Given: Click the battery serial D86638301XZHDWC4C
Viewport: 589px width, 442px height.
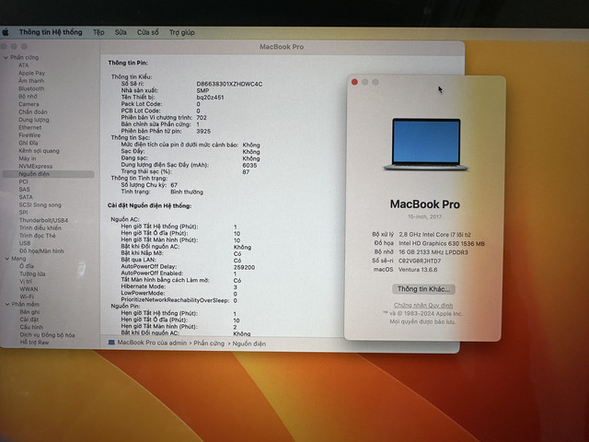Looking at the screenshot, I should pyautogui.click(x=229, y=84).
